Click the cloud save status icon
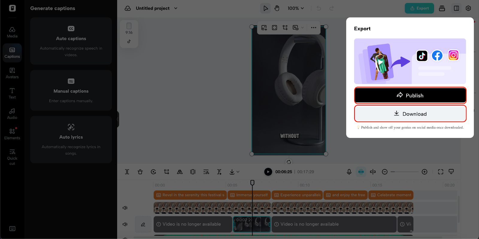The height and width of the screenshot is (239, 479). tap(128, 8)
